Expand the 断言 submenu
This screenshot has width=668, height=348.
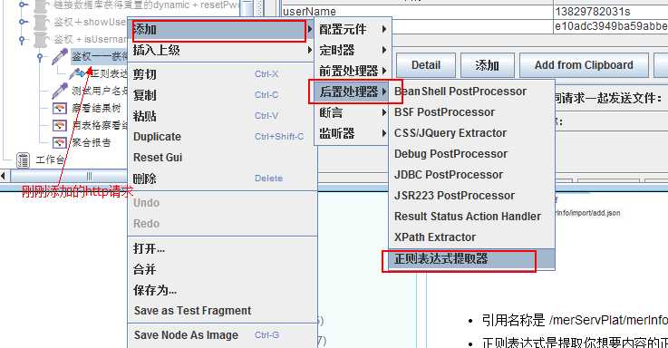point(353,113)
